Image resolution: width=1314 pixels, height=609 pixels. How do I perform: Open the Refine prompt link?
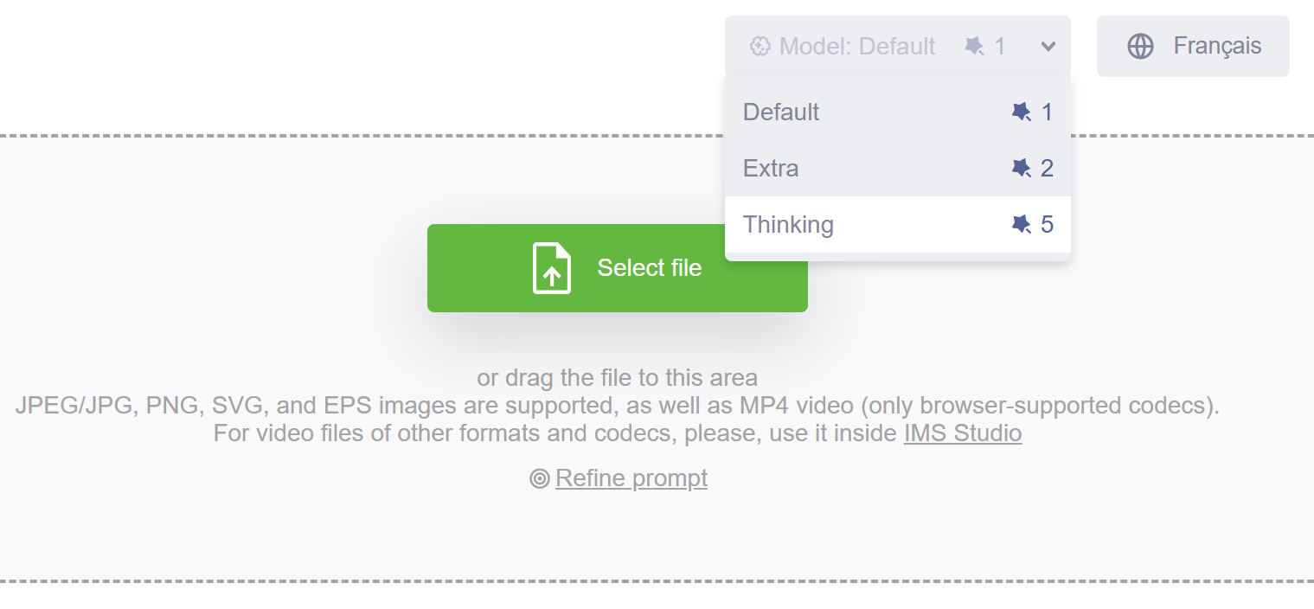631,478
